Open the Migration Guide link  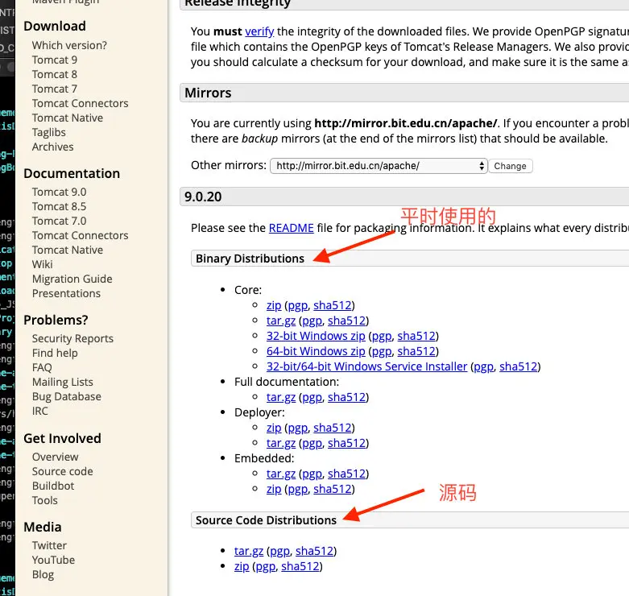click(x=72, y=279)
